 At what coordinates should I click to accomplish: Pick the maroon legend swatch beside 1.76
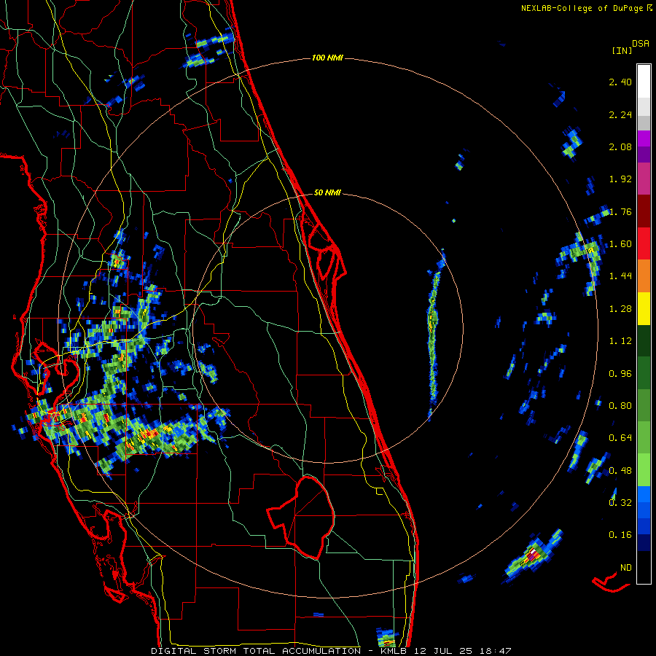click(644, 211)
